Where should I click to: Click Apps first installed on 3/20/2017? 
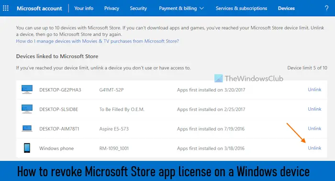tap(211, 90)
